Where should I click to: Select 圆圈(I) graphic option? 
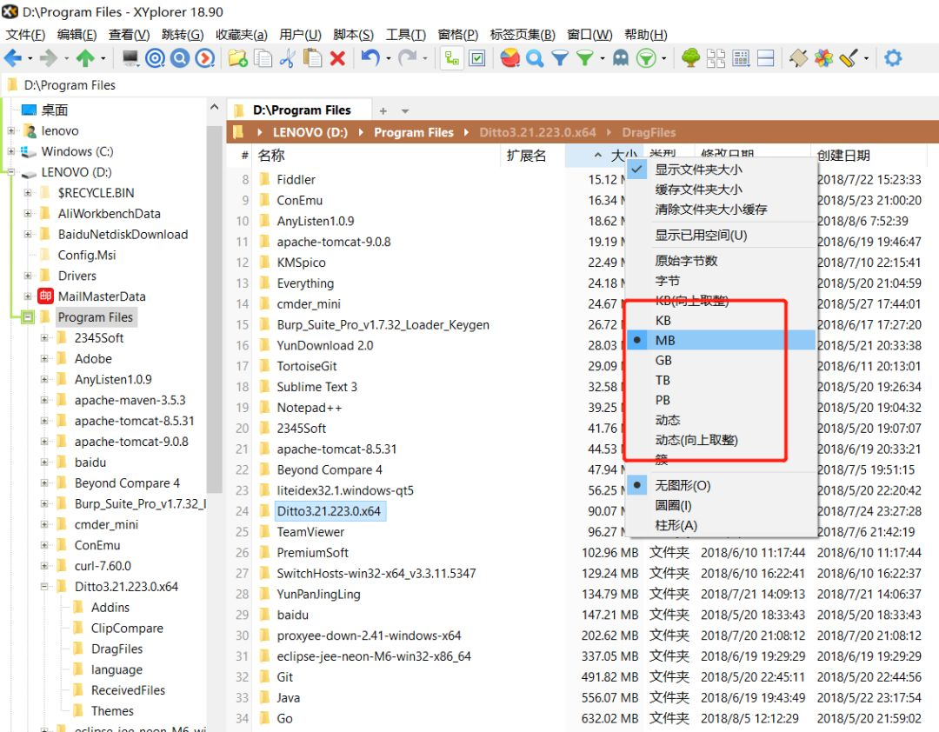pyautogui.click(x=721, y=505)
